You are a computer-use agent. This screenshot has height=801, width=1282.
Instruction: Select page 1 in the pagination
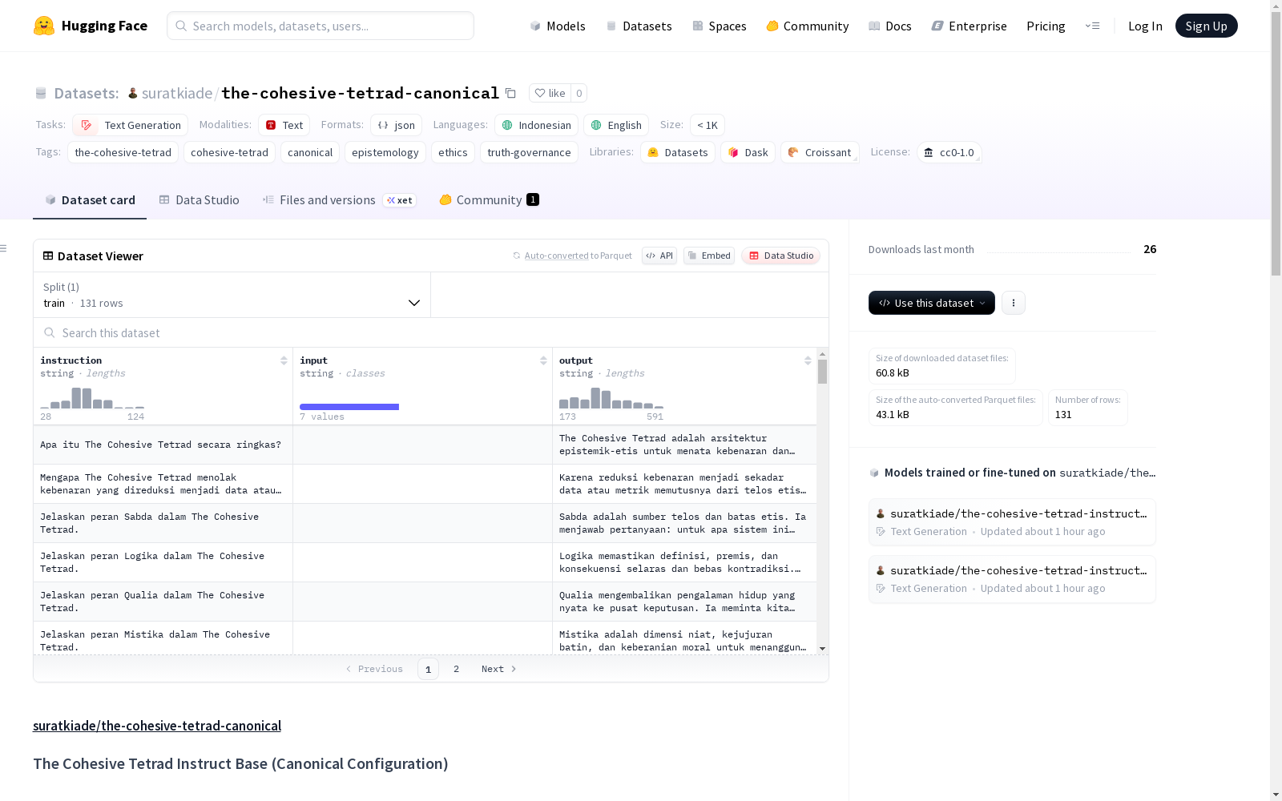(428, 669)
